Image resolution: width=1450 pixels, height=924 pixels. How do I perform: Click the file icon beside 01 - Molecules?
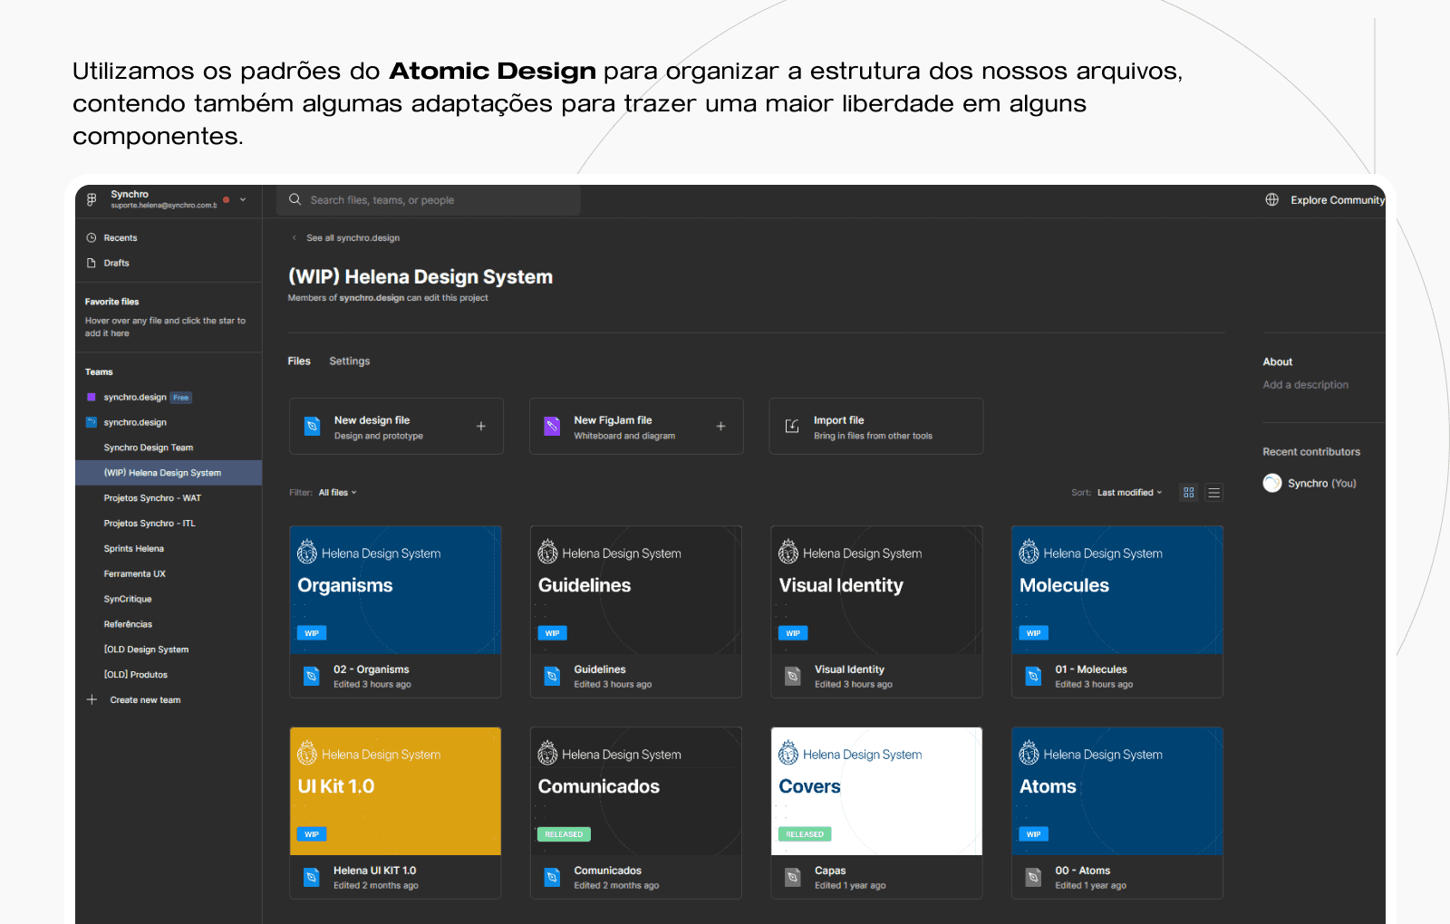click(1033, 676)
